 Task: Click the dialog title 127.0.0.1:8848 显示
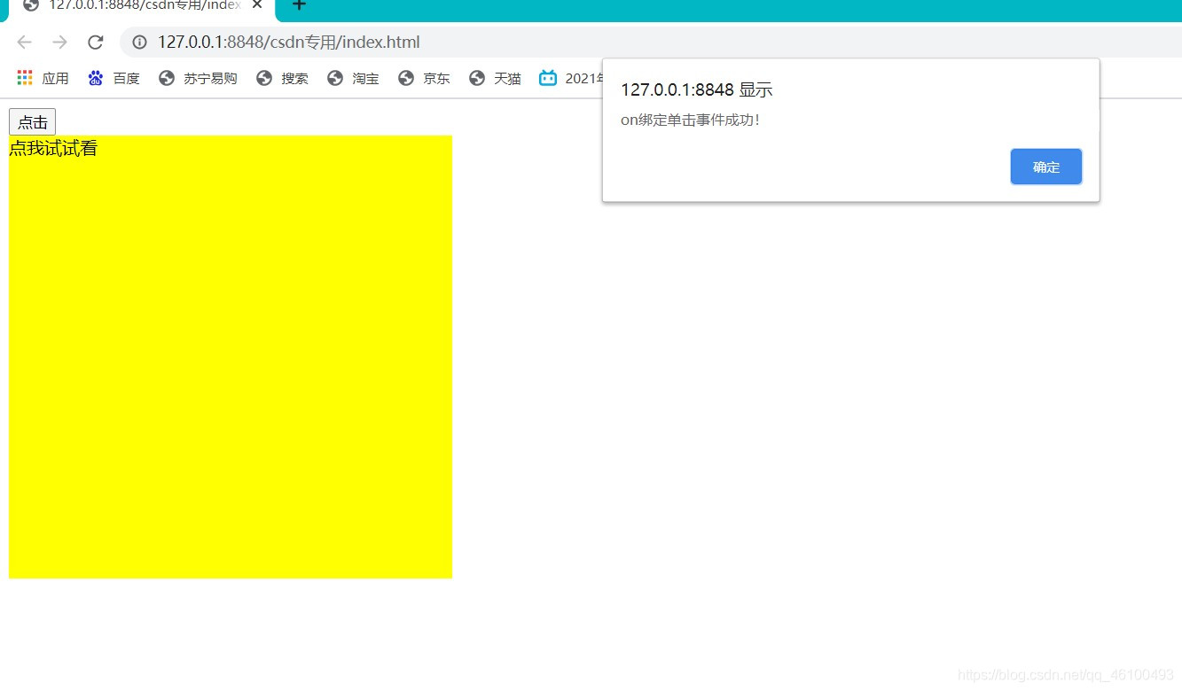697,89
